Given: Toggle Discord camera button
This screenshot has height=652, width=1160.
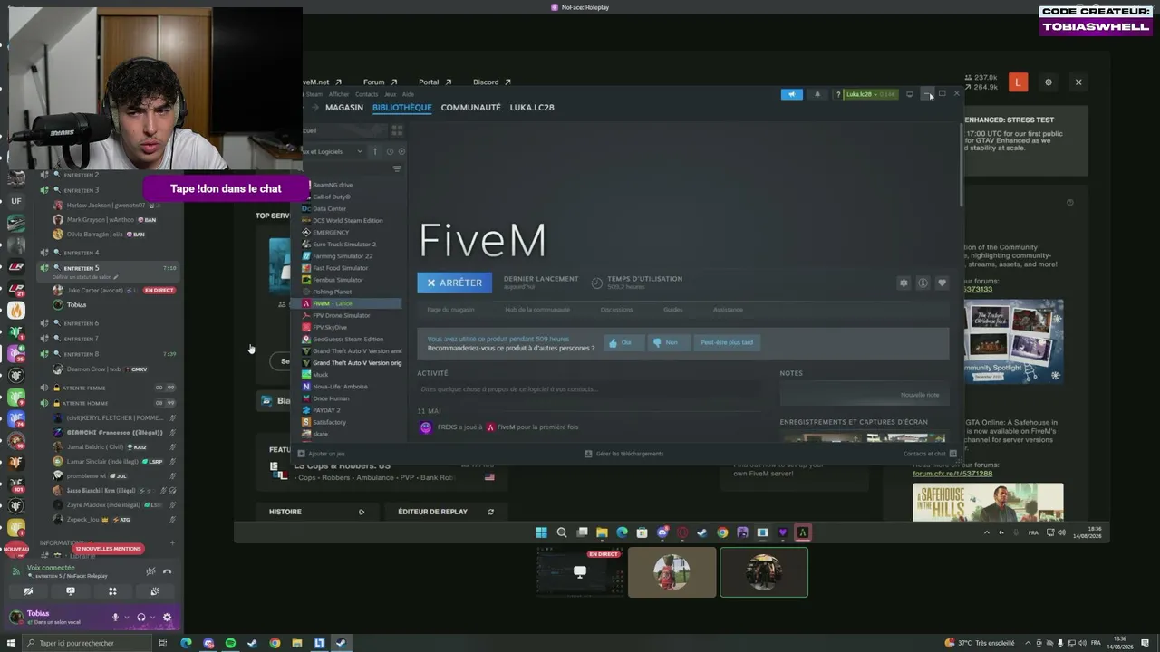Looking at the screenshot, I should (28, 591).
